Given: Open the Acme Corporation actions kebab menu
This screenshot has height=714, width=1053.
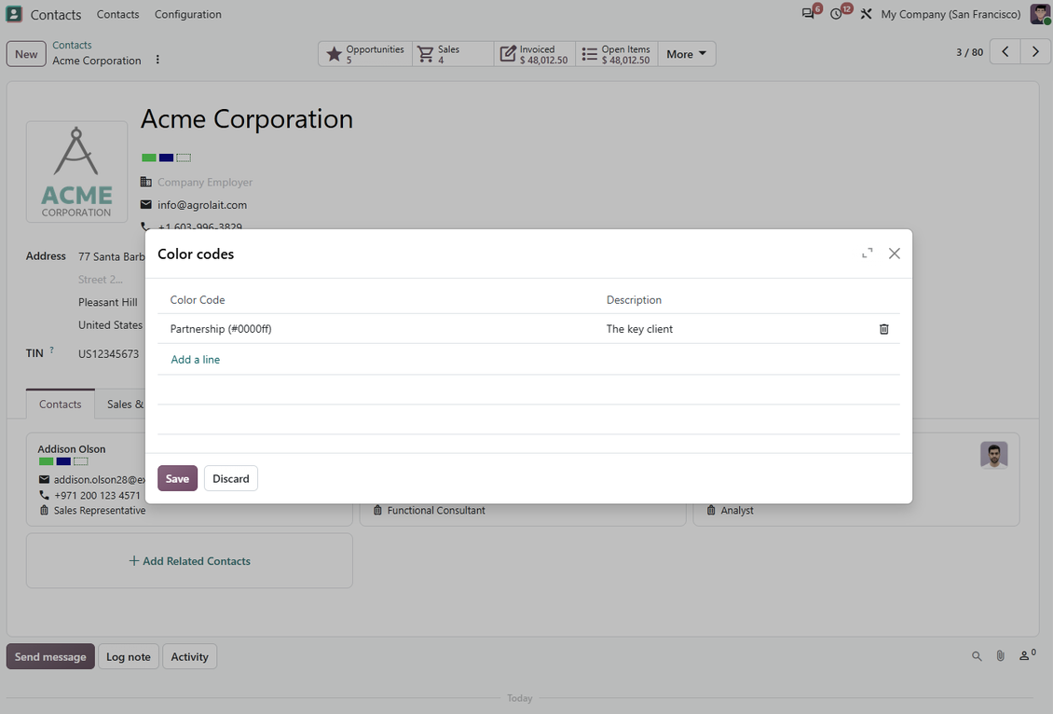Looking at the screenshot, I should pos(157,60).
